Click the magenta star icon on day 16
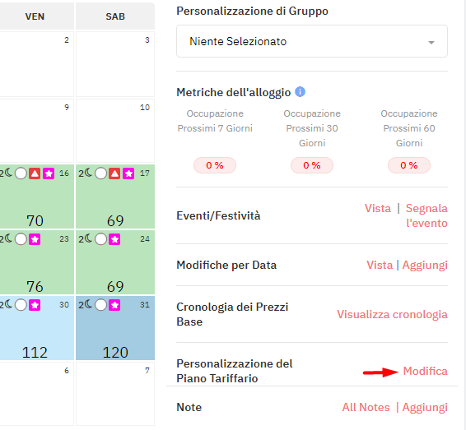 [49, 173]
